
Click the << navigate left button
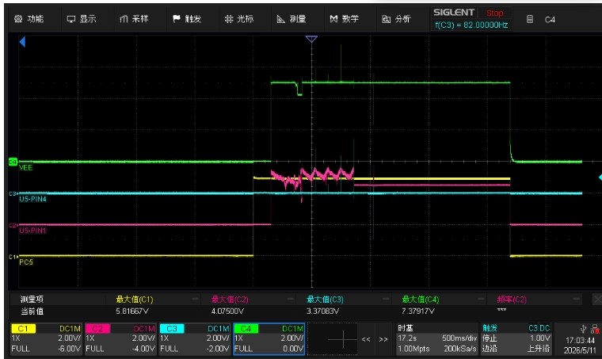366,339
